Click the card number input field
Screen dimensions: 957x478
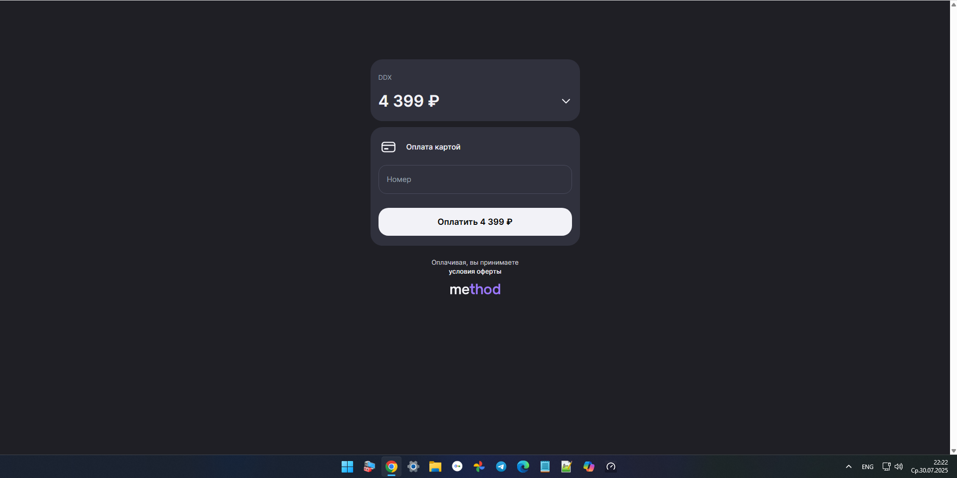point(475,179)
